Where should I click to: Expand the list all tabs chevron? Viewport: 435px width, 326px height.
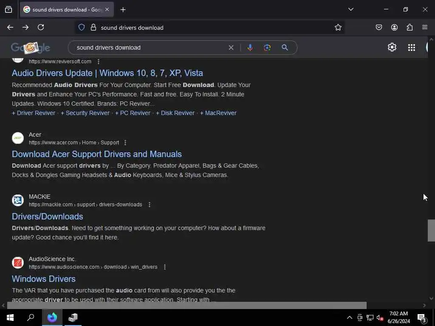[350, 9]
